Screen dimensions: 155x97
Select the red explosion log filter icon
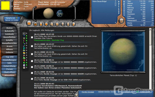(24, 56)
